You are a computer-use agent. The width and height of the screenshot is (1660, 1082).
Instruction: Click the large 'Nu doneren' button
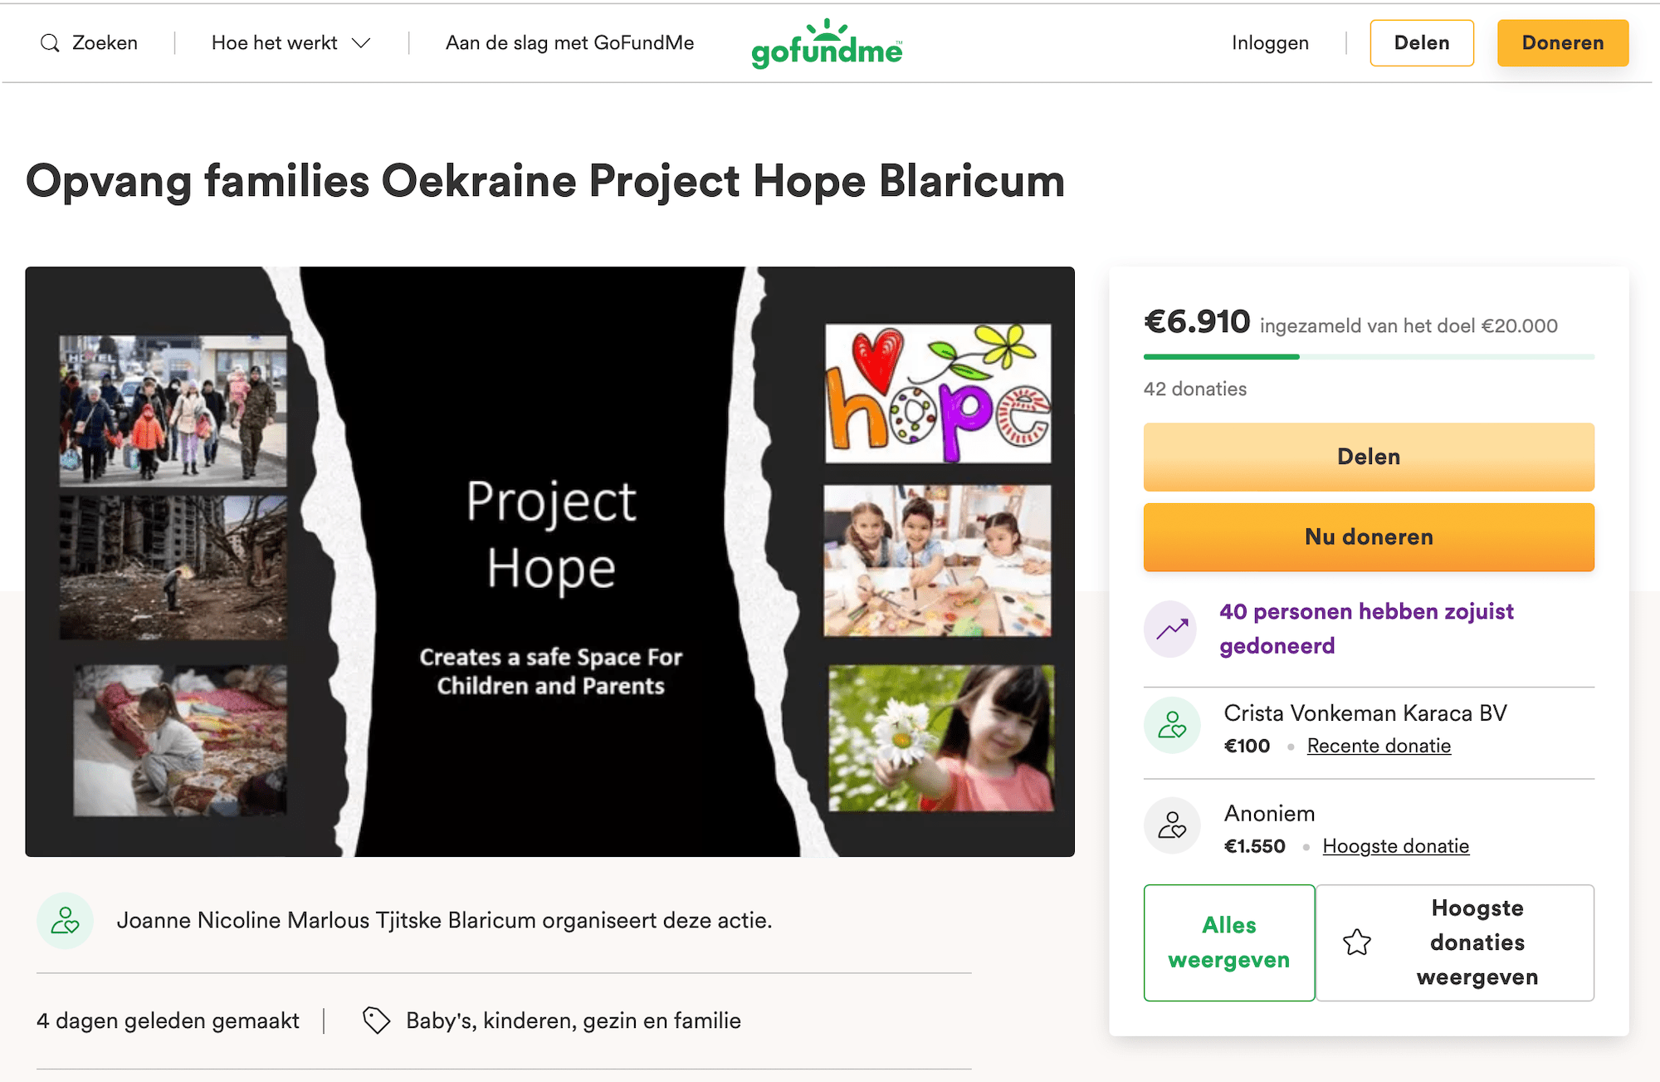(1368, 537)
